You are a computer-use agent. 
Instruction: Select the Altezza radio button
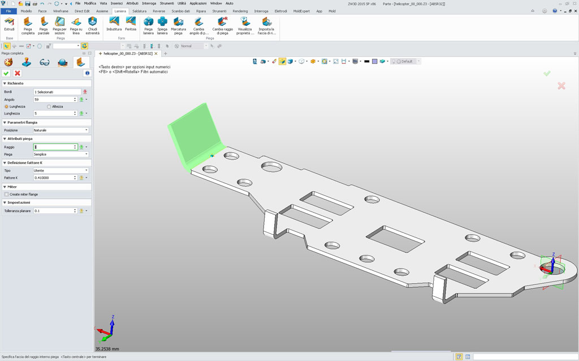tap(49, 107)
